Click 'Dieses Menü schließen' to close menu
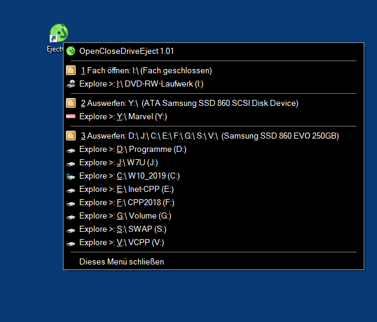 [x=214, y=261]
